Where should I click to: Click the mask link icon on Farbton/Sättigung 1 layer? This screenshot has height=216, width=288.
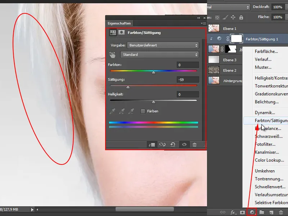tap(228, 39)
